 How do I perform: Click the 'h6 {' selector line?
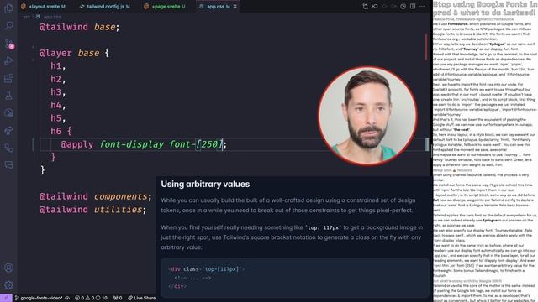point(61,131)
